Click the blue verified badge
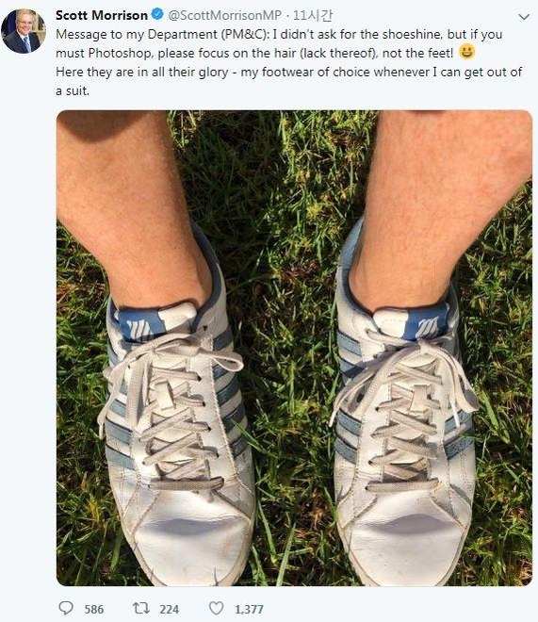This screenshot has height=622, width=538. click(157, 15)
